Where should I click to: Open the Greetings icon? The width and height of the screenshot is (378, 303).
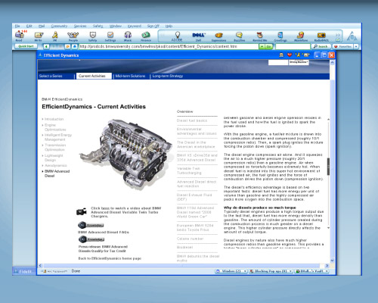pos(280,36)
